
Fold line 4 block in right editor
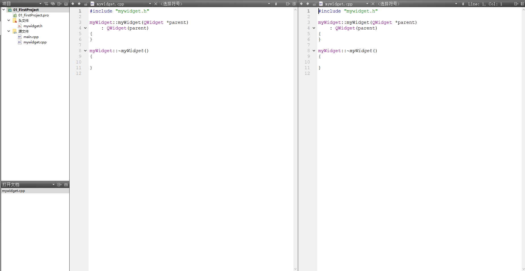click(x=314, y=28)
